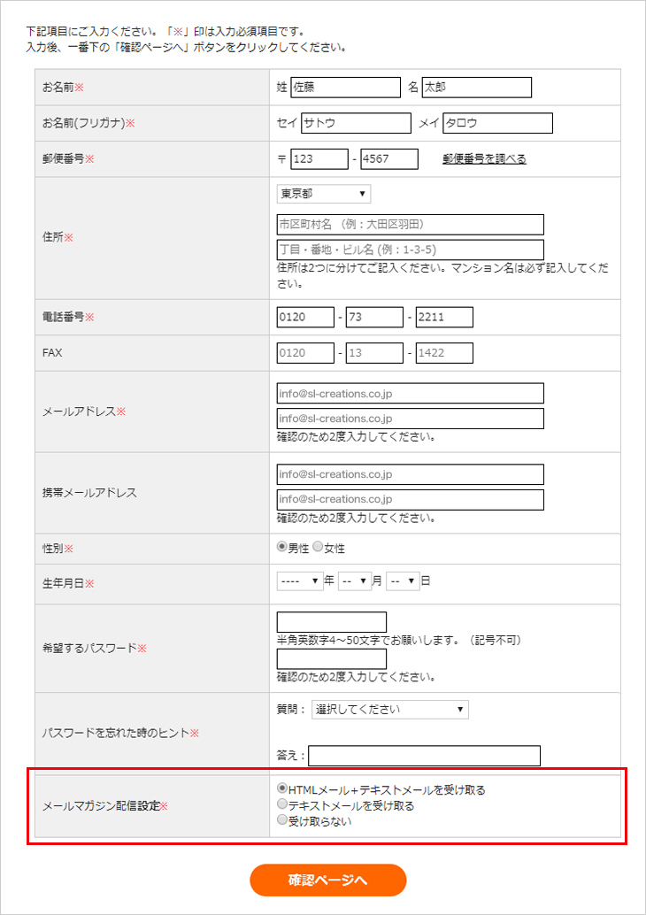Focus the first メールアドレス input field
This screenshot has height=915, width=646.
click(x=410, y=394)
